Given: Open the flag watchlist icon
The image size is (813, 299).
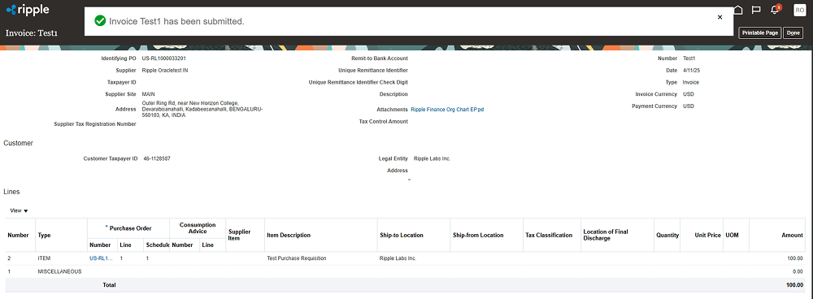Looking at the screenshot, I should (756, 10).
